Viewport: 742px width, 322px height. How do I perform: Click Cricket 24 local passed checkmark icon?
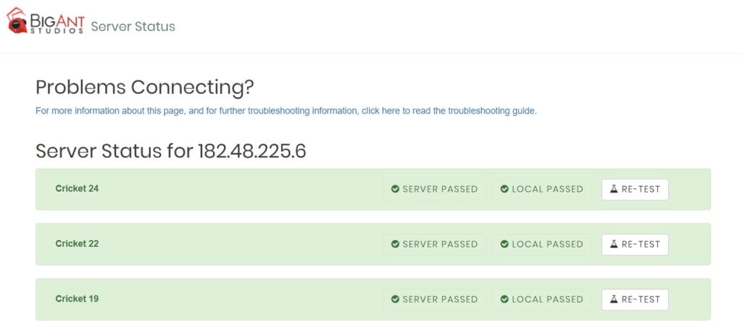coord(504,189)
